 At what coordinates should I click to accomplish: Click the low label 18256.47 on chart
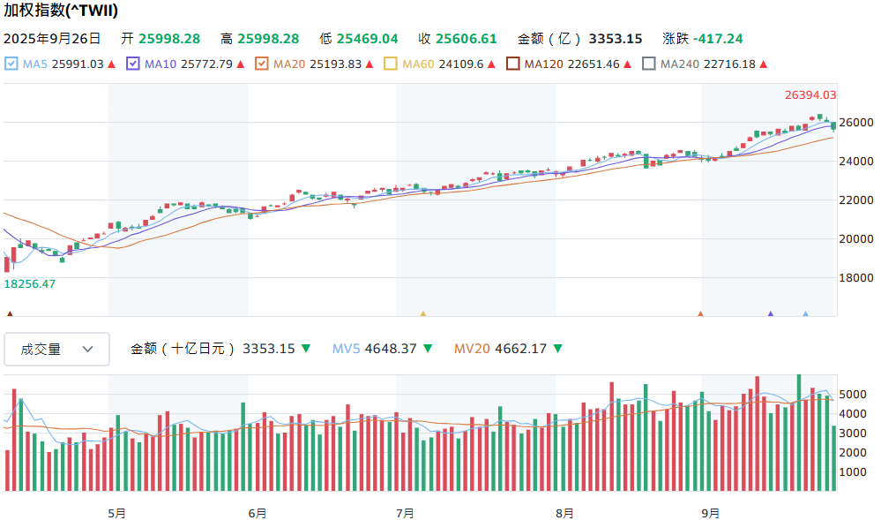click(x=30, y=284)
